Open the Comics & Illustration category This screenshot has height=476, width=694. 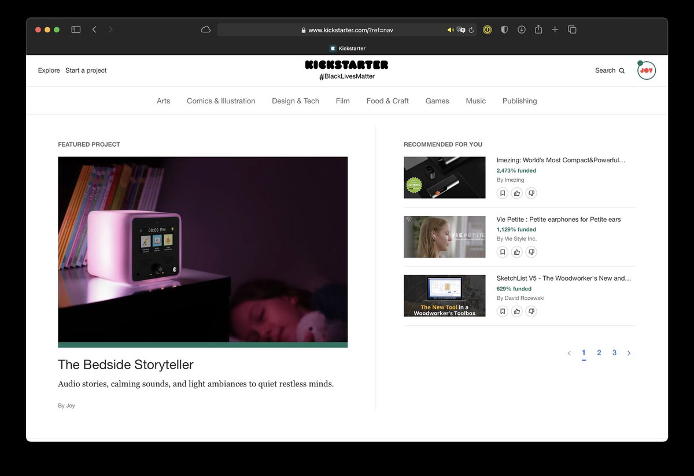pos(221,101)
